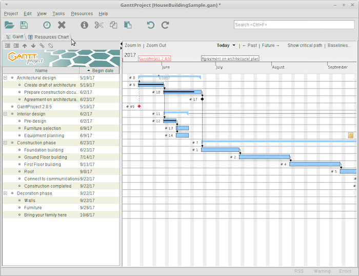Select the Create draft of architecture task
The height and width of the screenshot is (276, 359).
click(x=61, y=85)
